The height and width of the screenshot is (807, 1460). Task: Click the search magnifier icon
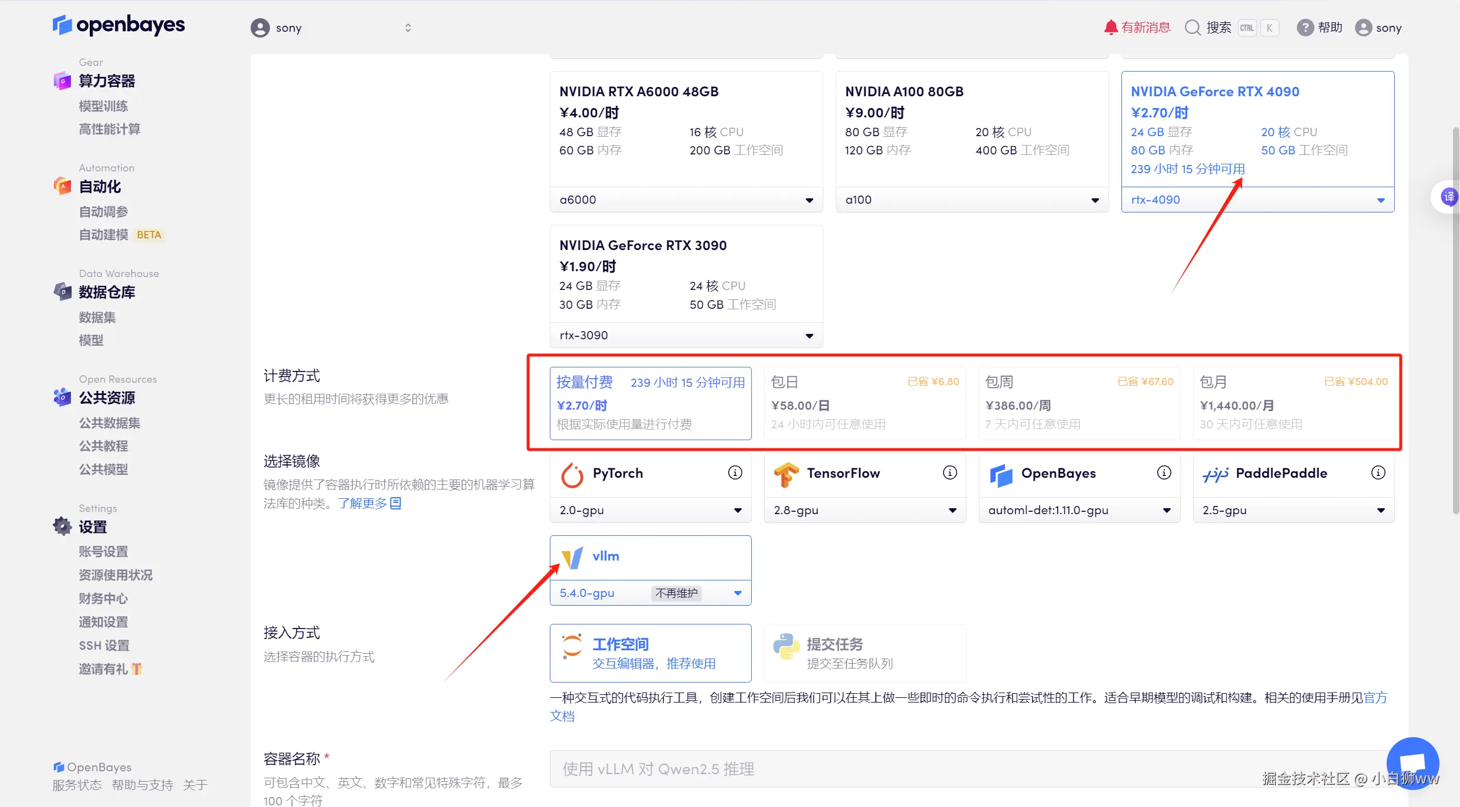1192,28
